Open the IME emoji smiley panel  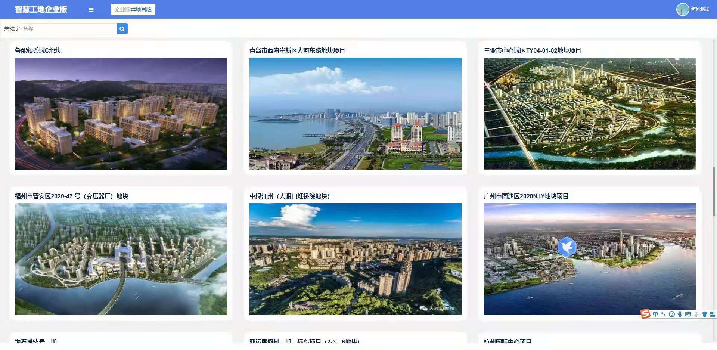tap(672, 314)
